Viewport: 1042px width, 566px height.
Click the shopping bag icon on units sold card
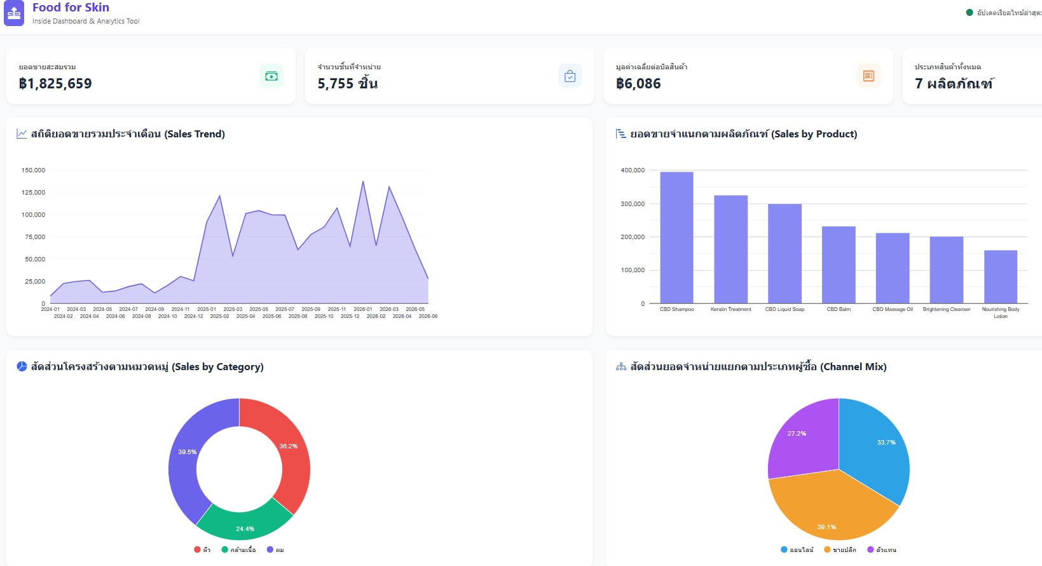(570, 76)
